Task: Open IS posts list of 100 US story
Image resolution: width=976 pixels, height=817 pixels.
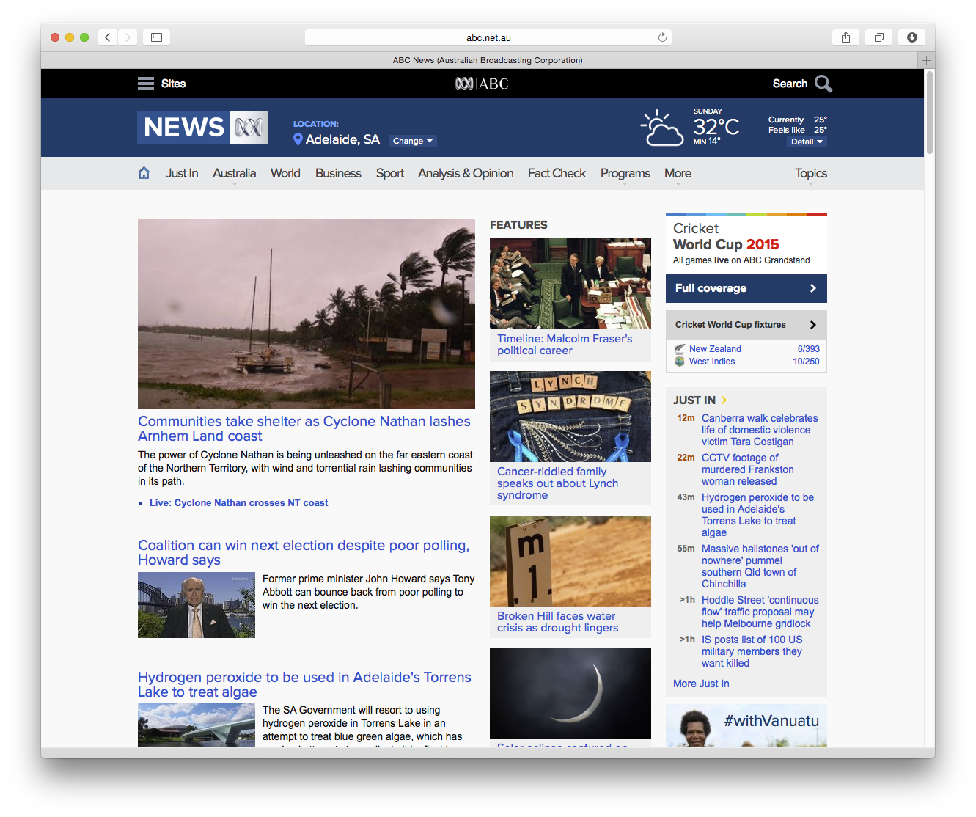Action: [x=752, y=651]
